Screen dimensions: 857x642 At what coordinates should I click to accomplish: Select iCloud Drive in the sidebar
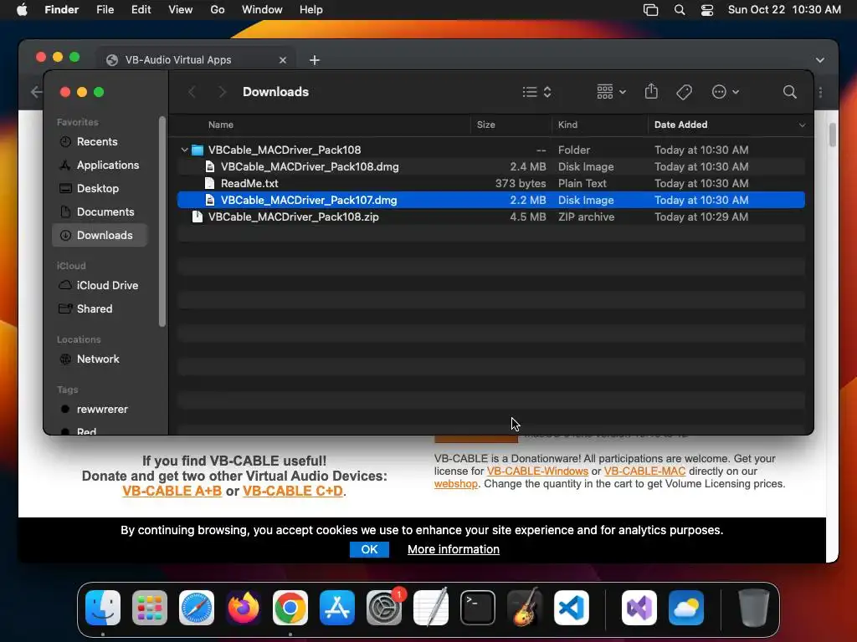point(99,286)
